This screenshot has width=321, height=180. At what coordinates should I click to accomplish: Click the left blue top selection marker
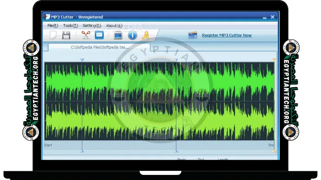[82, 60]
